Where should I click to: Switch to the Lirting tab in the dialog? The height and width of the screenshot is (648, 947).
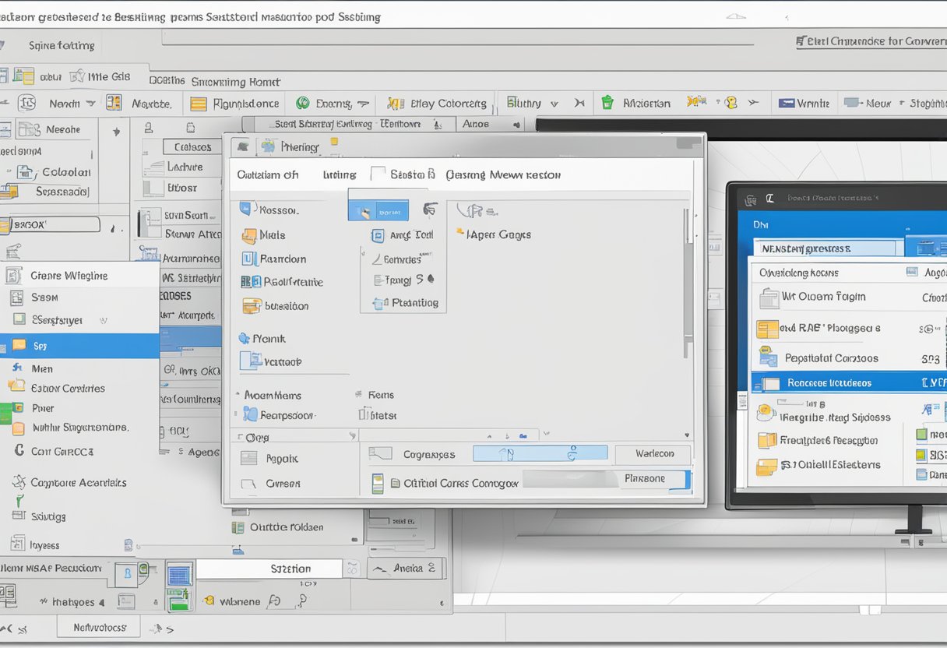coord(340,174)
